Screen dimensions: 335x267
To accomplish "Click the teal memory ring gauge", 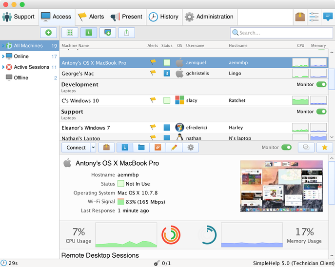I will [x=207, y=235].
